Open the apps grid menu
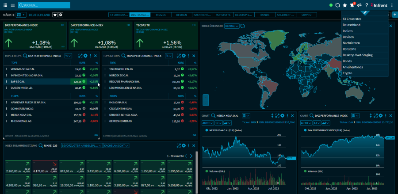The width and height of the screenshot is (398, 194). tap(5, 5)
